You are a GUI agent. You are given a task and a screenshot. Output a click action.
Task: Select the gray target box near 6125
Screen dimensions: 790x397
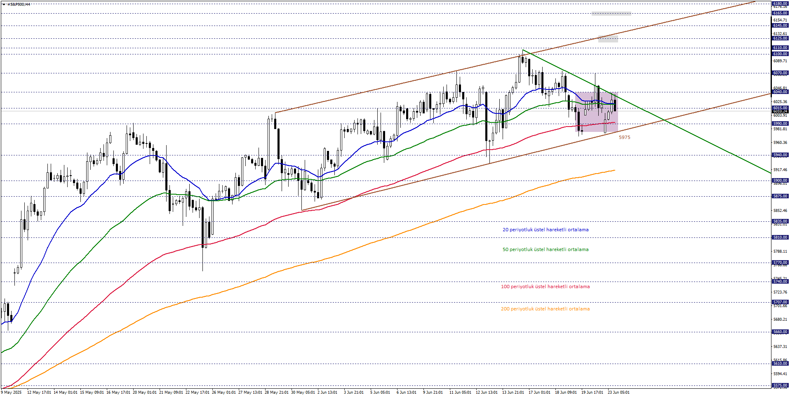click(x=608, y=39)
